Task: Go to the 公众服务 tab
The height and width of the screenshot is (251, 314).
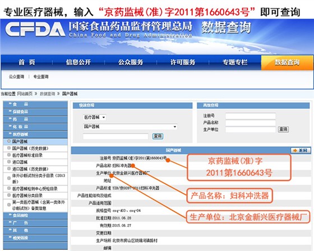Action: (131, 62)
